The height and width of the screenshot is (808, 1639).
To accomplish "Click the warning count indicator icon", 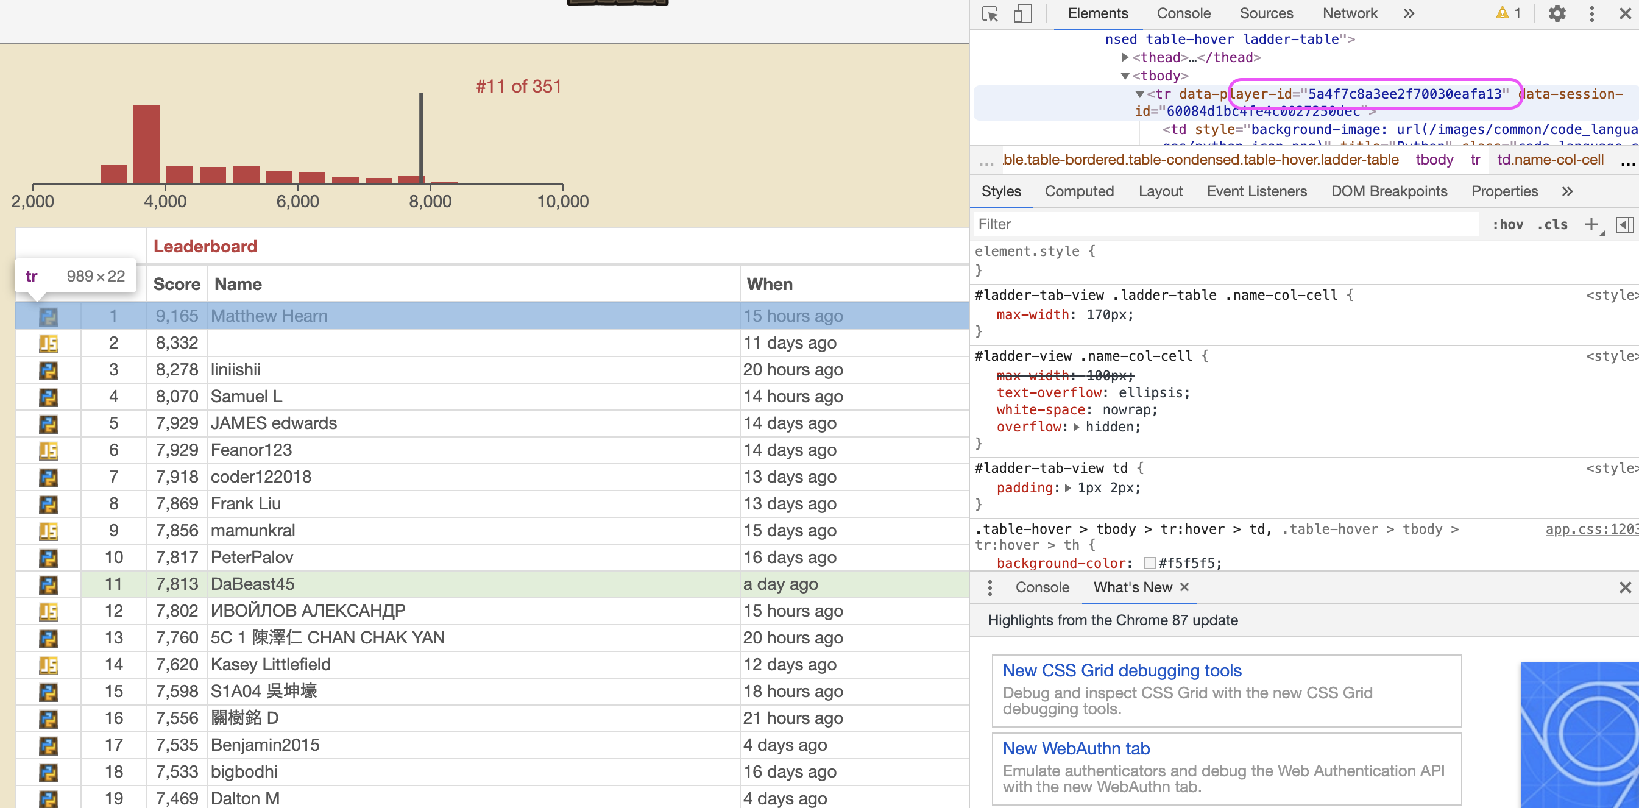I will tap(1508, 13).
